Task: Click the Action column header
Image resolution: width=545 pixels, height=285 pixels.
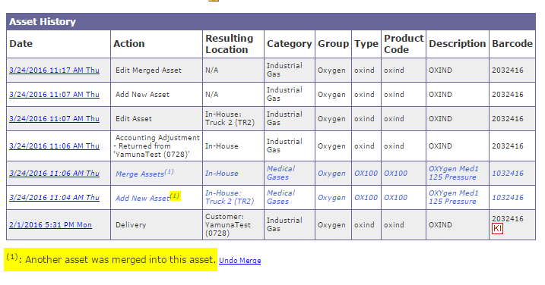Action: (x=129, y=44)
